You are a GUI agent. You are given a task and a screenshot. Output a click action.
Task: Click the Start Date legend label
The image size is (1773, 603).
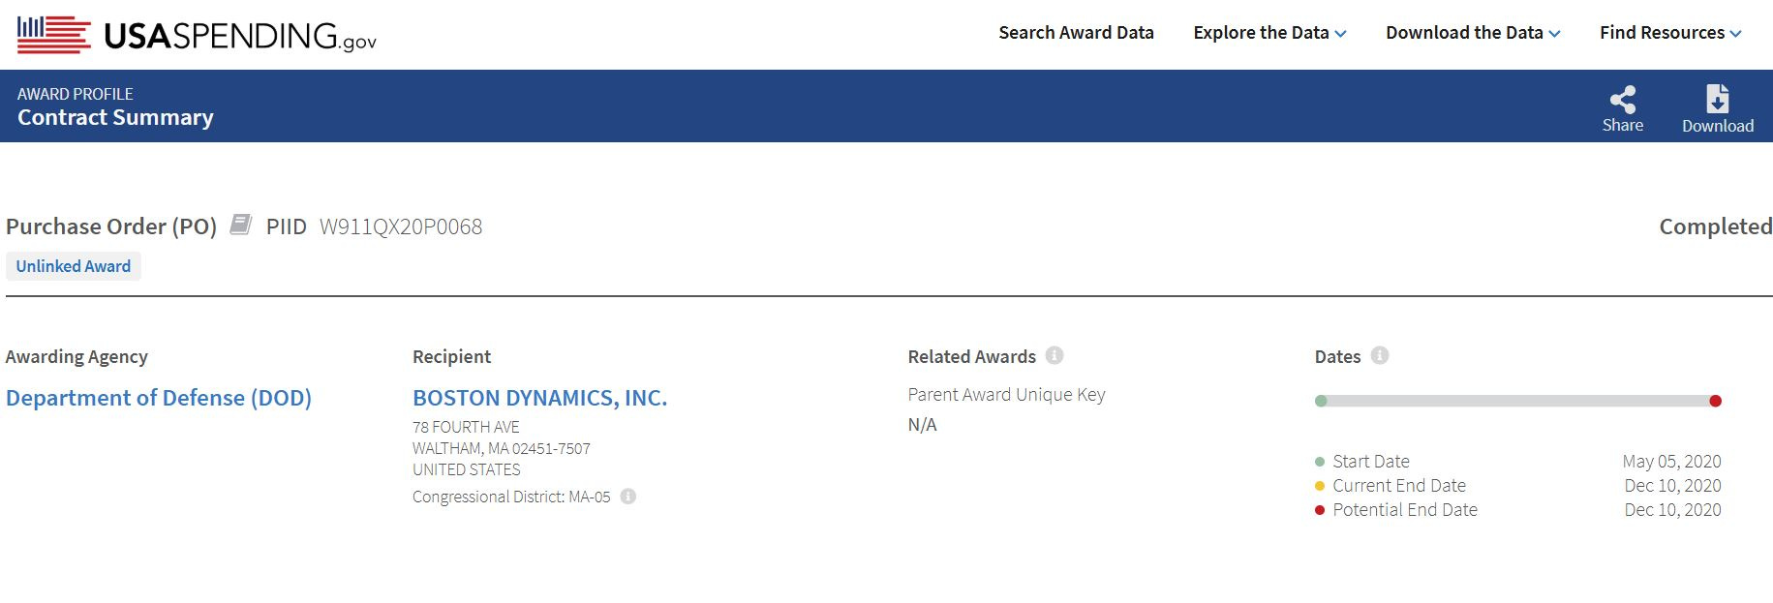click(x=1371, y=462)
